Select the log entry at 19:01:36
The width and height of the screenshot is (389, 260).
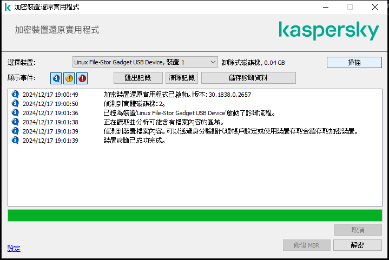click(x=195, y=113)
